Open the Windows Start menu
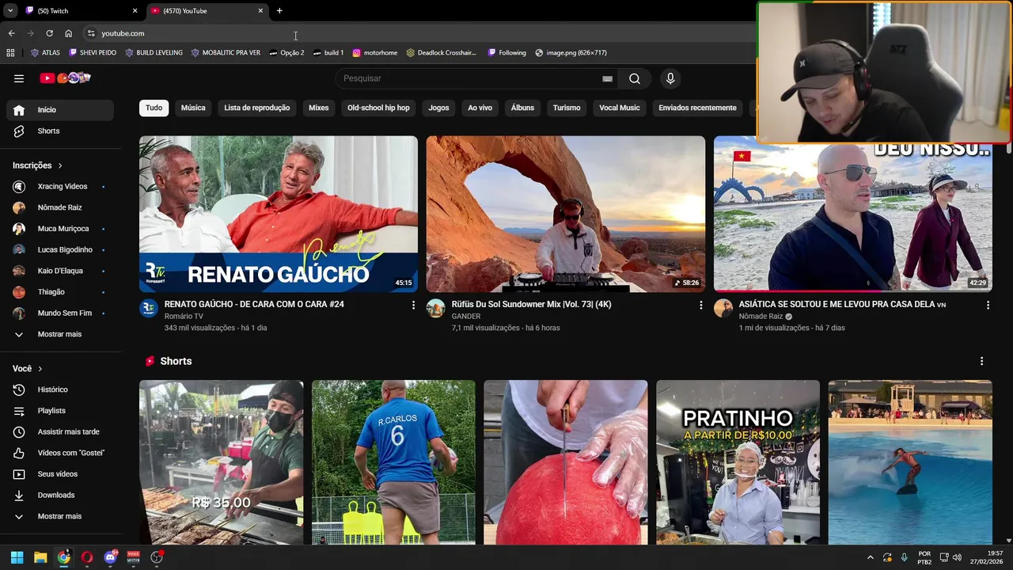The height and width of the screenshot is (570, 1013). point(17,557)
